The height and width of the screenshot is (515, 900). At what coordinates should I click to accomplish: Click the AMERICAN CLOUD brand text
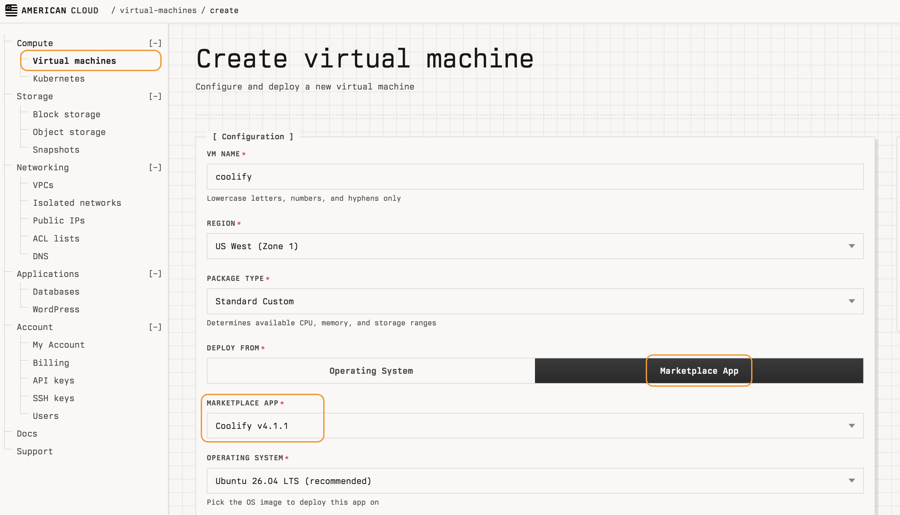[x=60, y=10]
